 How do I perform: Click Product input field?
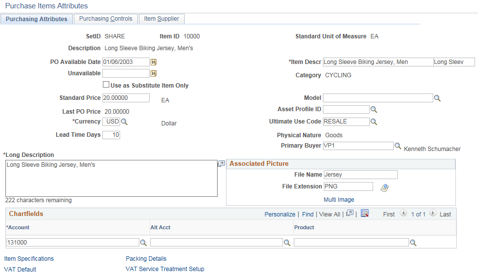coord(351,243)
